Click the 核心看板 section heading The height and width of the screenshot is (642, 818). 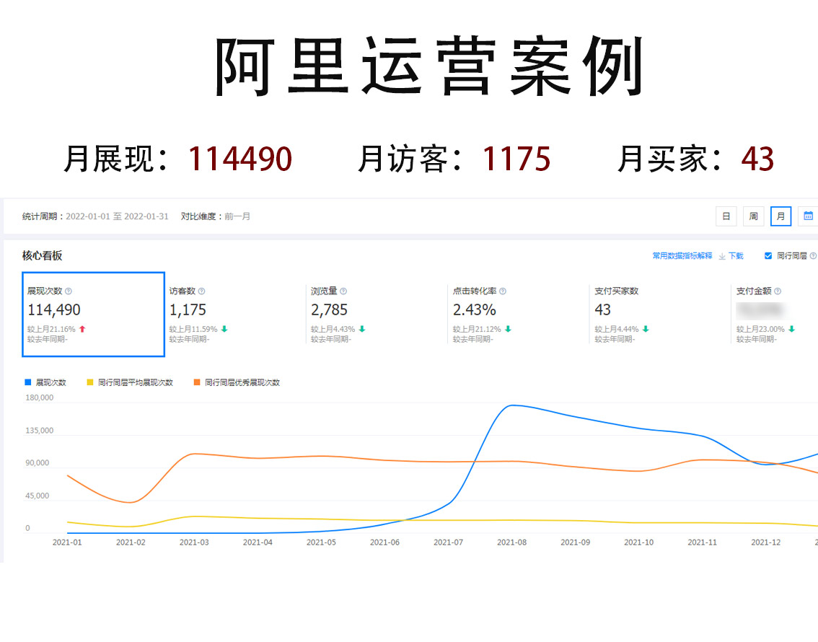tap(43, 255)
